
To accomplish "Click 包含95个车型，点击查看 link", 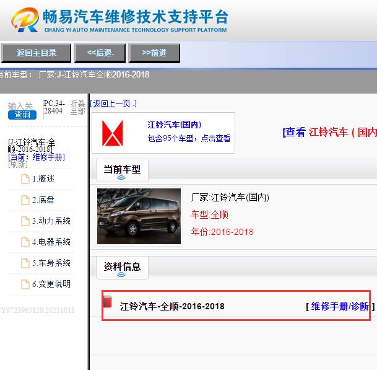I will [x=189, y=138].
